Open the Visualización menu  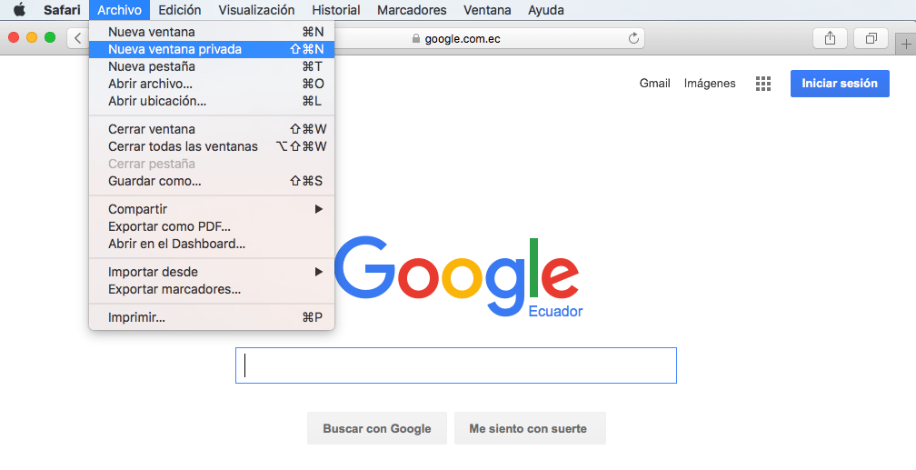click(256, 10)
